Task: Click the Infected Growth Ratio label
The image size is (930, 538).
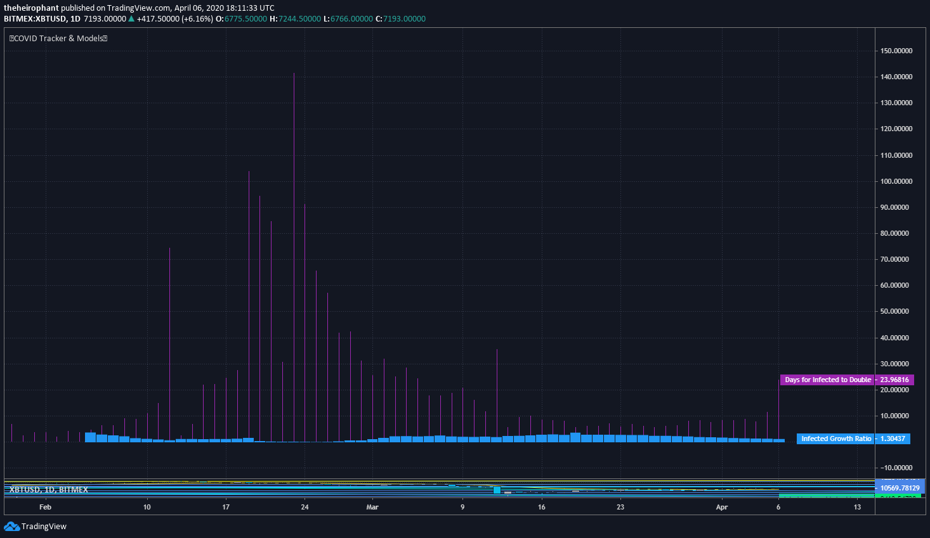Action: pos(835,439)
